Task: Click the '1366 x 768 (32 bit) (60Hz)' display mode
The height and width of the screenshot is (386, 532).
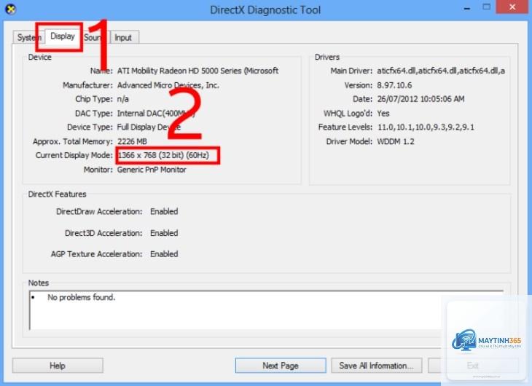Action: point(163,155)
